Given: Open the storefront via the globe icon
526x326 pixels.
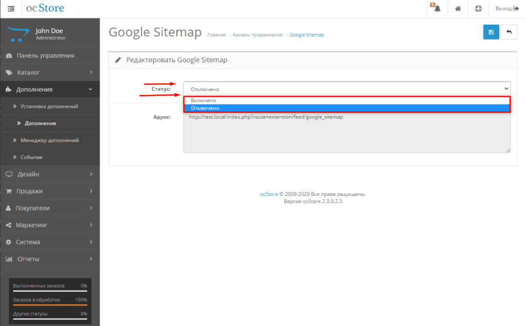Looking at the screenshot, I should click(479, 8).
